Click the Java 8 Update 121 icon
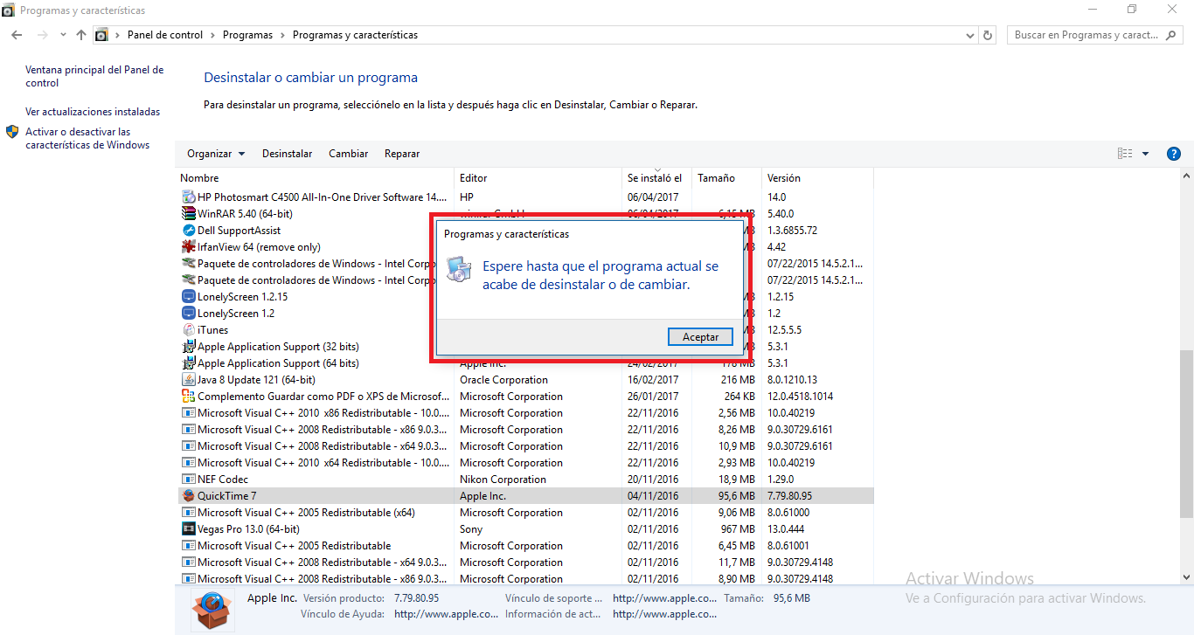1194x635 pixels. (188, 380)
